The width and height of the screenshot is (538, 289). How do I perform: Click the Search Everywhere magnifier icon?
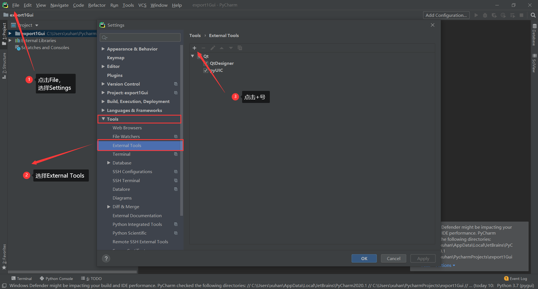(533, 15)
